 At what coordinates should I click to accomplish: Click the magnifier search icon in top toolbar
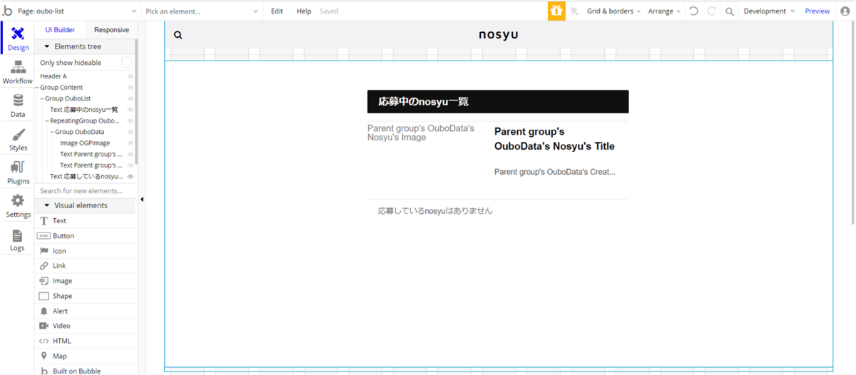[x=730, y=11]
